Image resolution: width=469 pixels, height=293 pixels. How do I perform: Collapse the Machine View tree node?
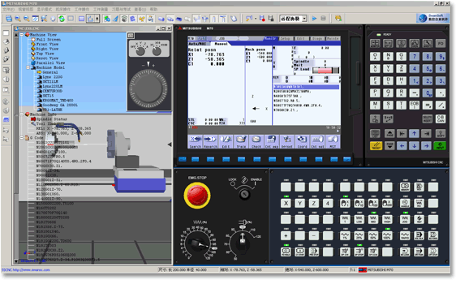[x=22, y=35]
